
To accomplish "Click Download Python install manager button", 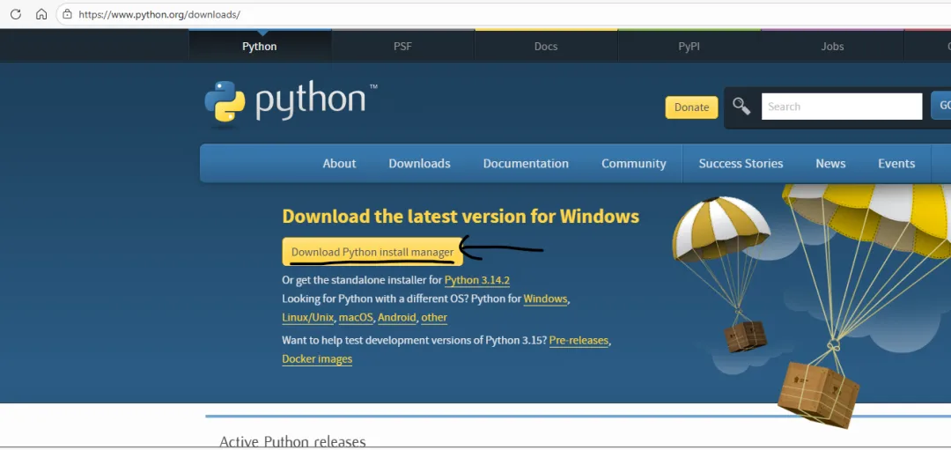I will pyautogui.click(x=372, y=252).
